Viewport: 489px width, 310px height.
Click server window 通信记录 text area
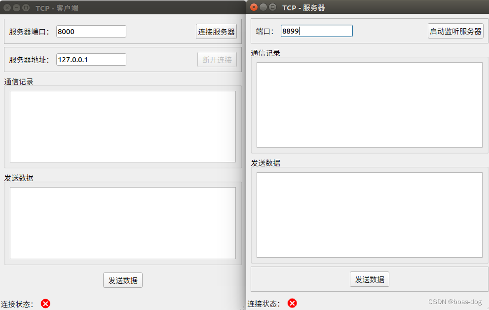369,105
